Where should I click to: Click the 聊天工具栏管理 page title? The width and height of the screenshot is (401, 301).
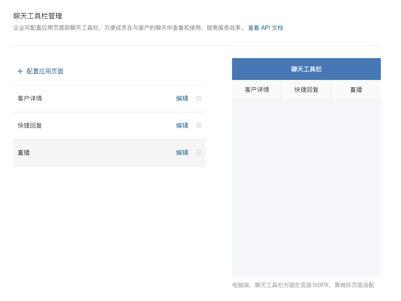38,16
